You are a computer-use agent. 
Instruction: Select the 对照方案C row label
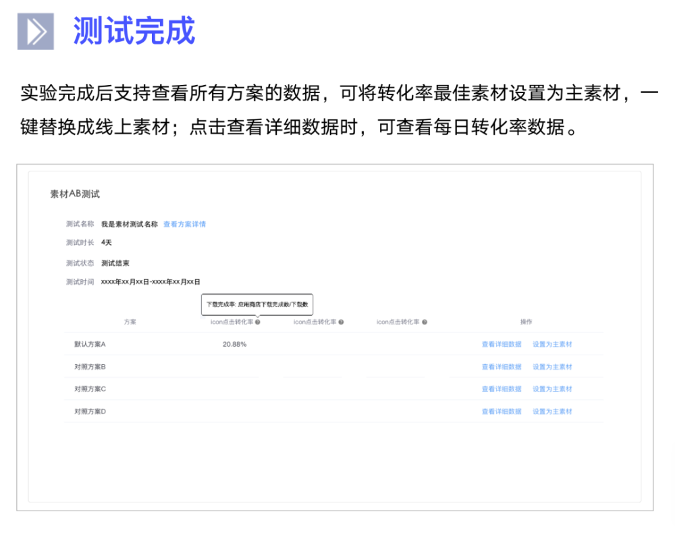[90, 389]
